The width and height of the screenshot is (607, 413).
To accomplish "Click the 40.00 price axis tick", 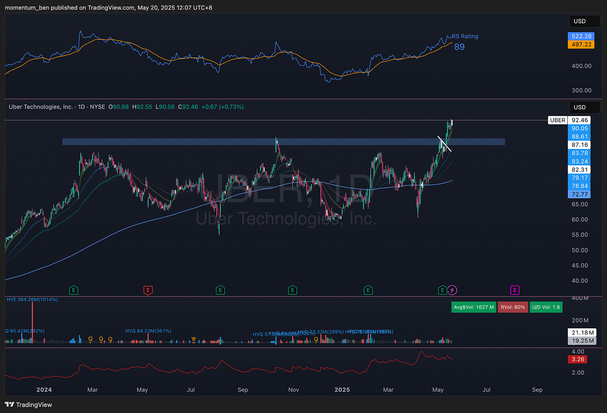I will tap(579, 281).
